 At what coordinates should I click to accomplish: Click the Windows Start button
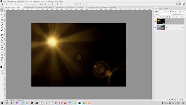click(2, 103)
